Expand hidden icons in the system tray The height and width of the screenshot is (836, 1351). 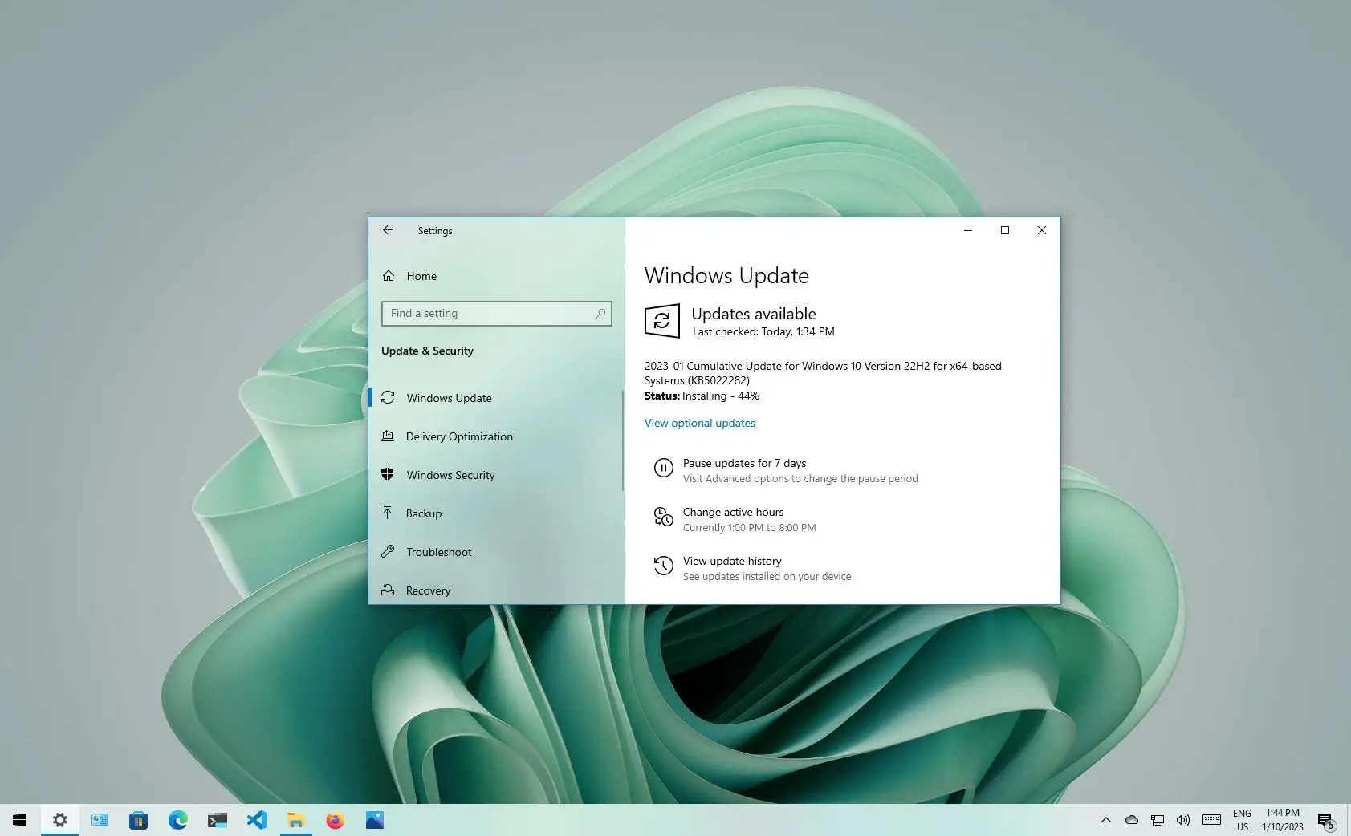(1106, 820)
